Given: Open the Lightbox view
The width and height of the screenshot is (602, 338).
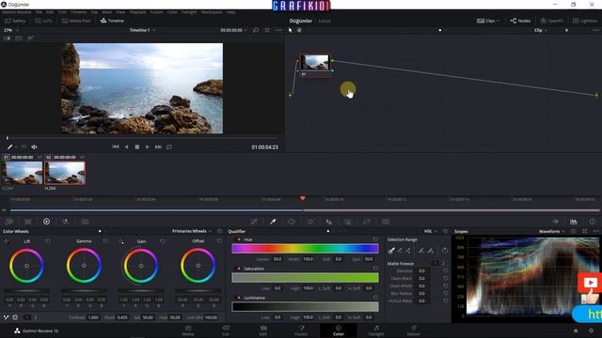Looking at the screenshot, I should [585, 21].
